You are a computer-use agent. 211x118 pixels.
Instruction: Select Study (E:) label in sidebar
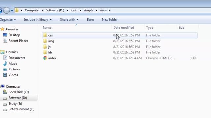pyautogui.click(x=15, y=104)
